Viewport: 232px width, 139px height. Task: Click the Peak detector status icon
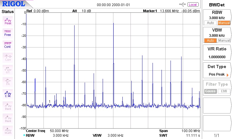tap(8, 21)
